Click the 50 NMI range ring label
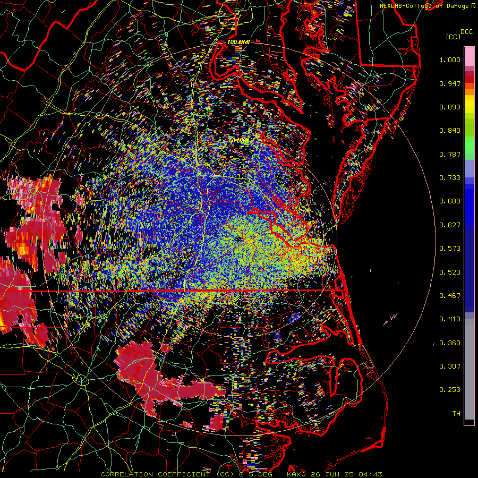The height and width of the screenshot is (478, 478). [x=238, y=141]
